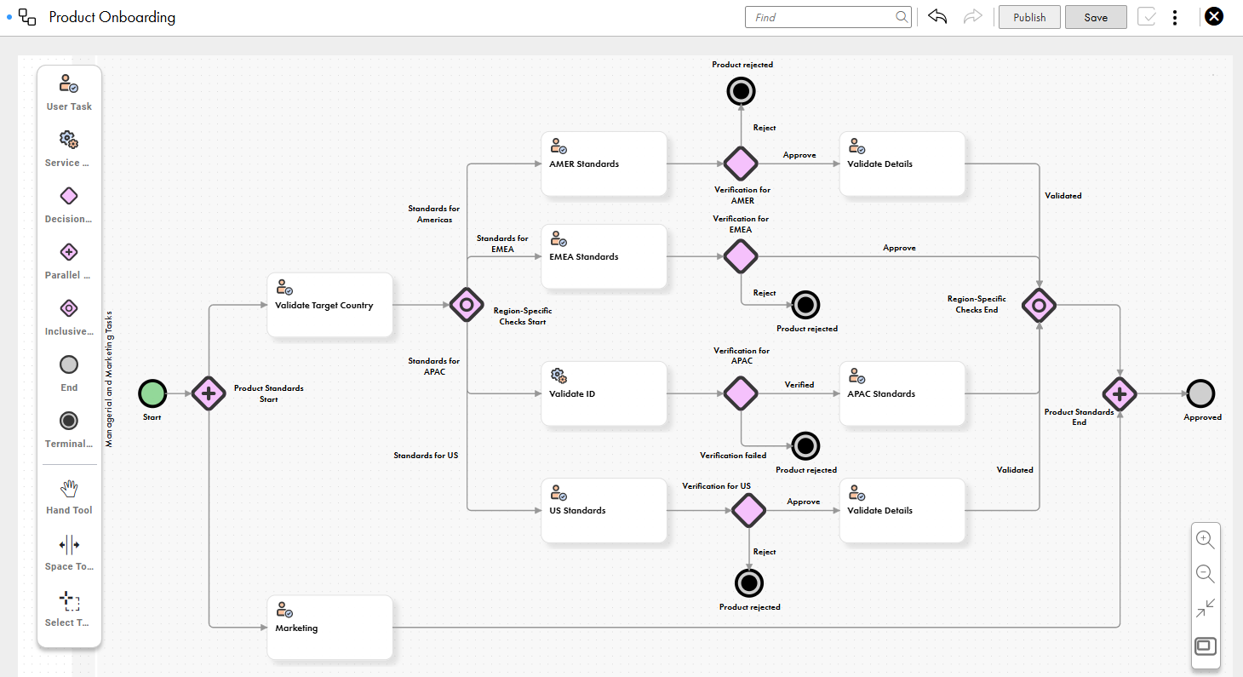Click the Standards for EMEA flow label
This screenshot has width=1243, height=677.
[502, 244]
